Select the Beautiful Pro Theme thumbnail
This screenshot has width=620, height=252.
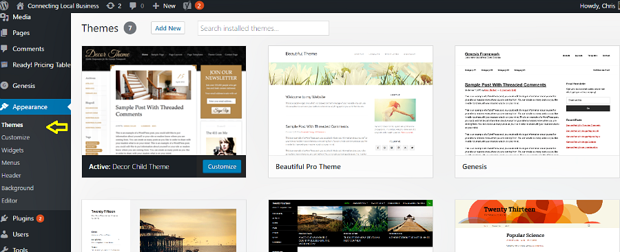351,100
